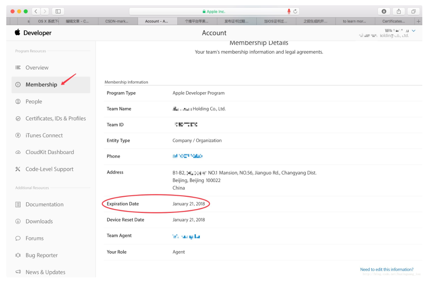The height and width of the screenshot is (286, 429).
Task: Open the Forums section
Action: 34,238
